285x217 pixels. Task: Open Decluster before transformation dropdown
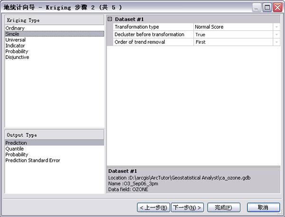click(x=276, y=35)
